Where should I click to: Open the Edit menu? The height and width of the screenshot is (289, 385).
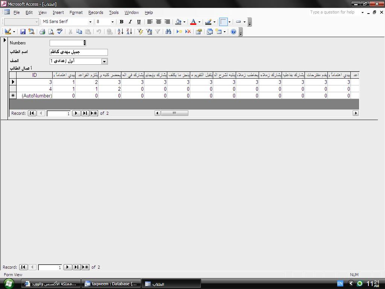29,12
